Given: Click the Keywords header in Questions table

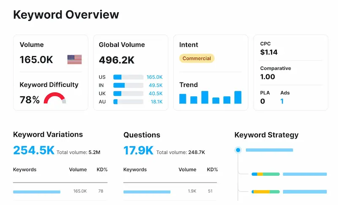Looking at the screenshot, I should tap(135, 169).
